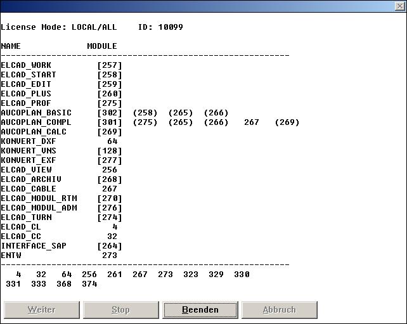Select the ELCAD_CC entry
The image size is (407, 324).
(21, 237)
